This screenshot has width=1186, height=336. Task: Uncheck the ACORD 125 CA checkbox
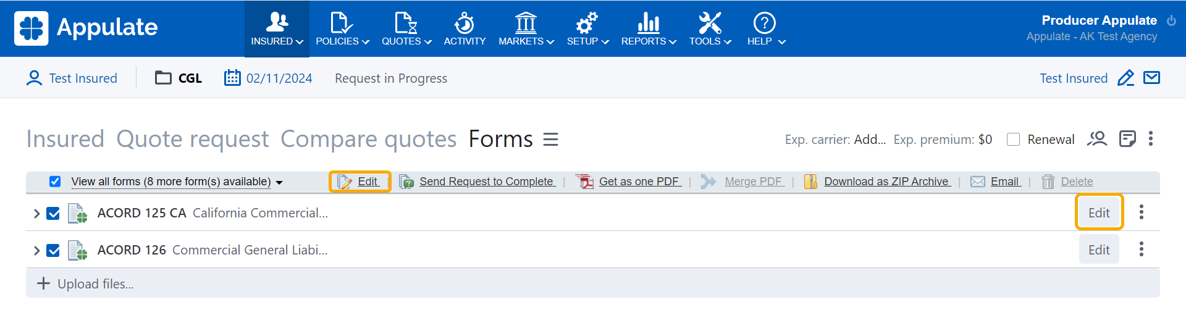point(54,214)
